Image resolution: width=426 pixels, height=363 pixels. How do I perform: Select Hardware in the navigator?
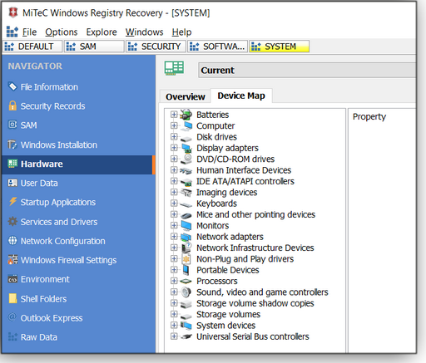click(78, 164)
